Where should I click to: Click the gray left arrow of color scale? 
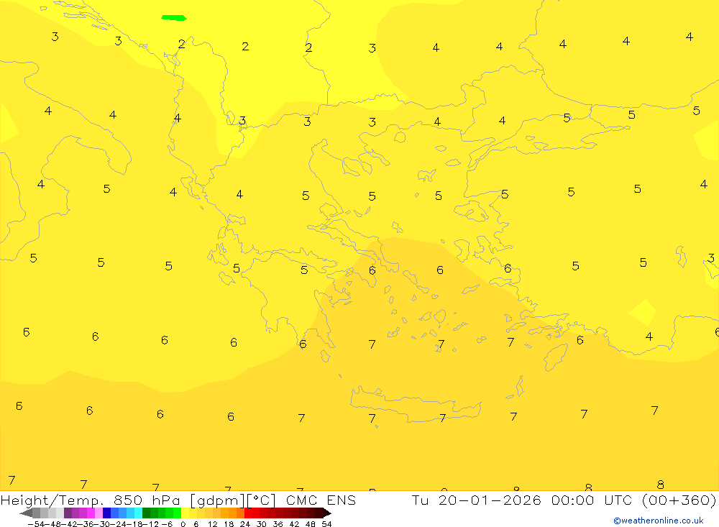26,513
